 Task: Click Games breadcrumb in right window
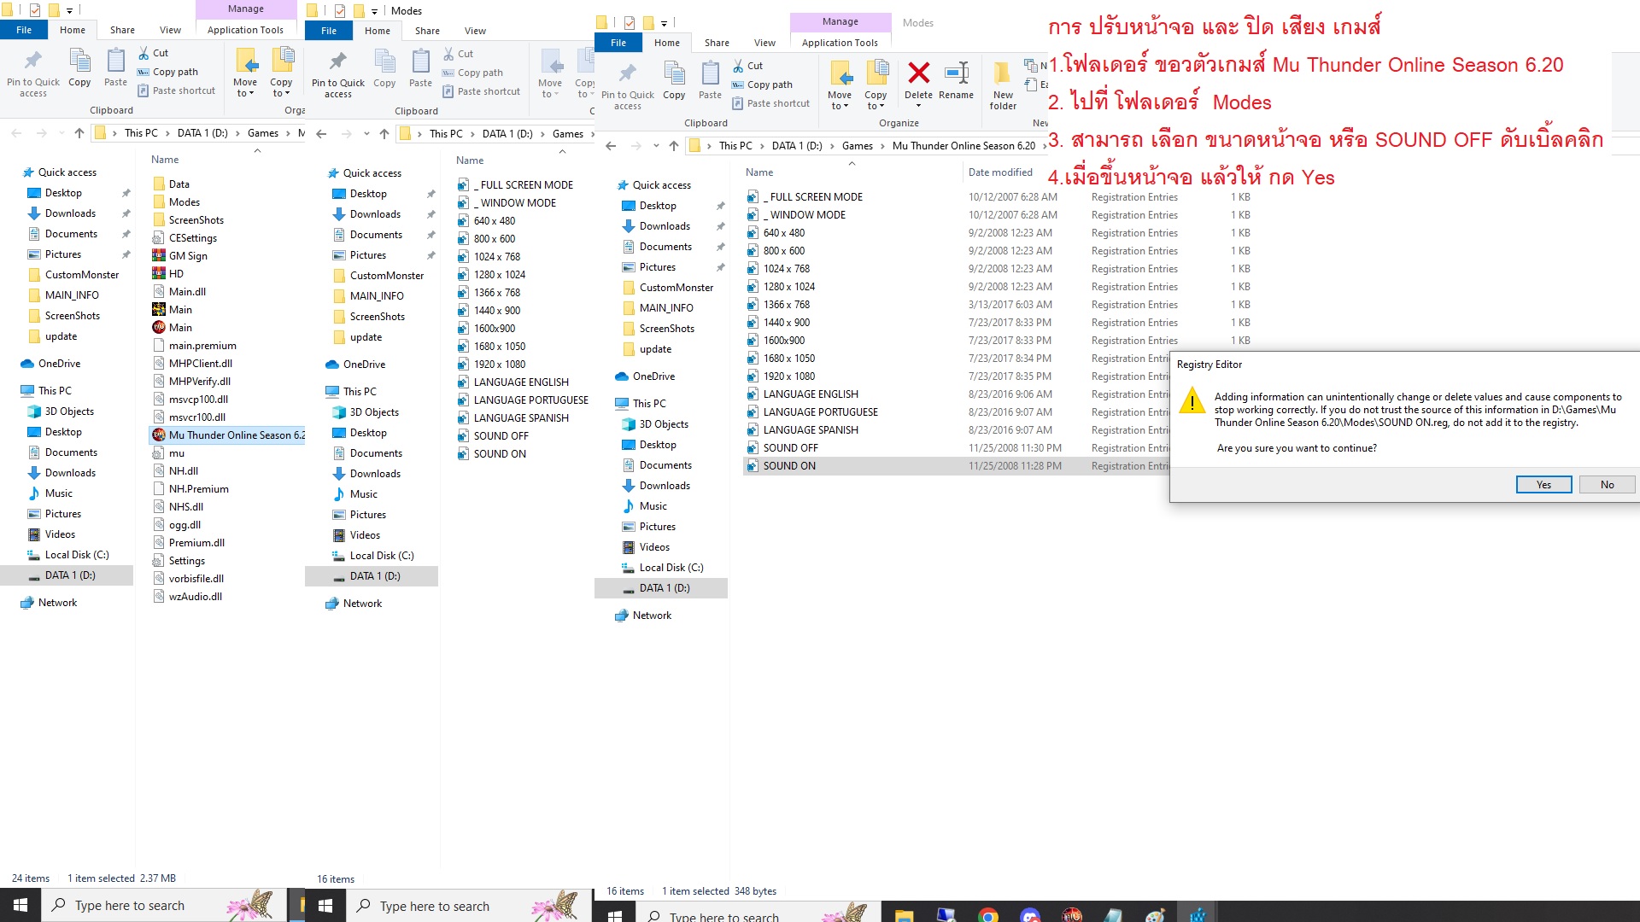[857, 146]
